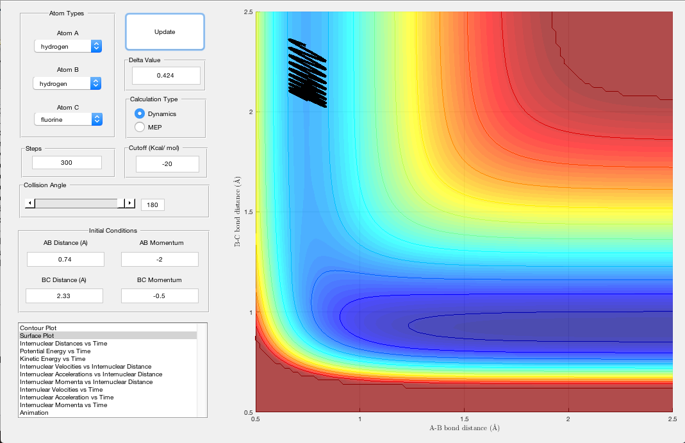Click the Update button
This screenshot has width=685, height=443.
point(165,32)
